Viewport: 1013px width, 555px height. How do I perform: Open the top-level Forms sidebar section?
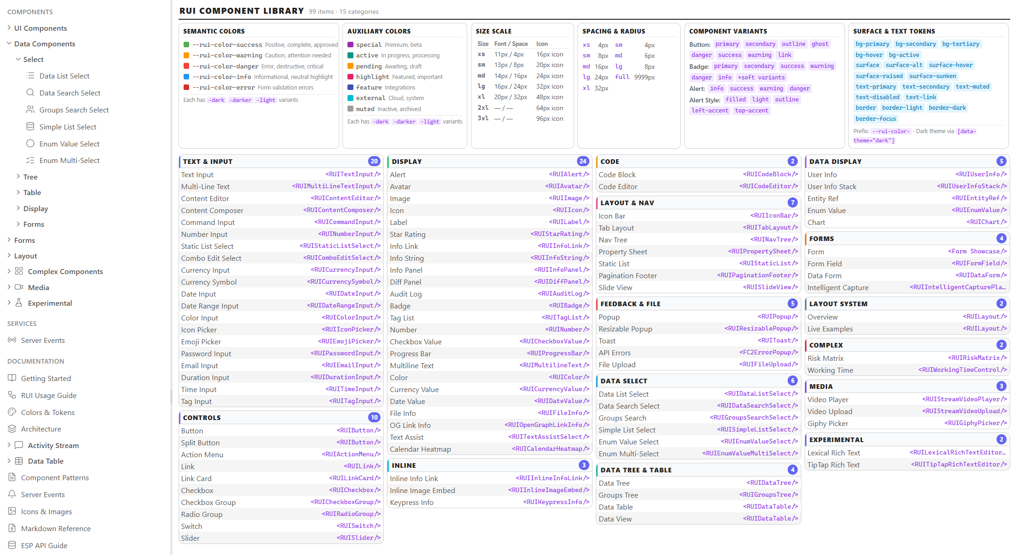pyautogui.click(x=24, y=240)
